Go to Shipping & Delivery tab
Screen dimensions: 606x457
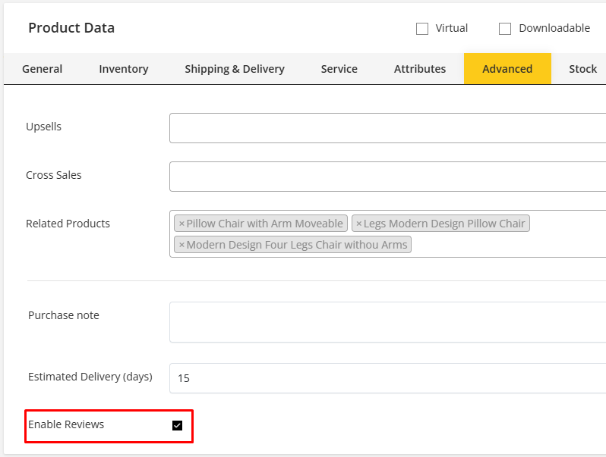235,69
